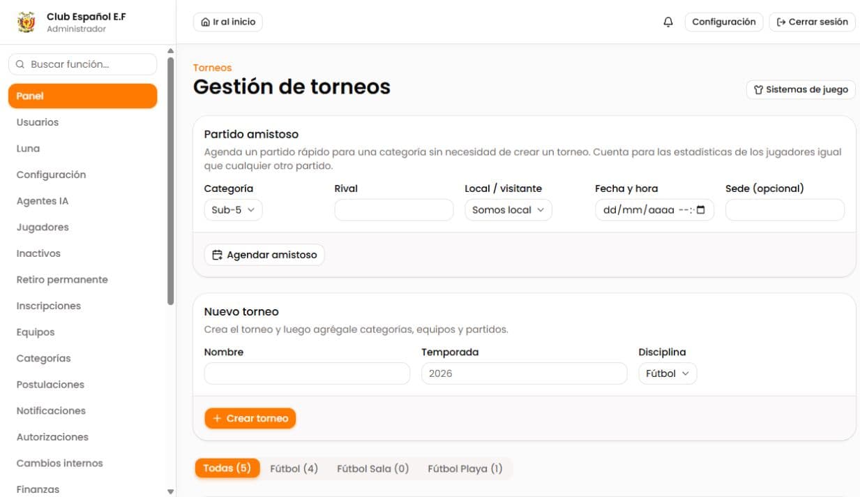The image size is (860, 497).
Task: Open Usuarios in sidebar
Action: click(x=82, y=122)
